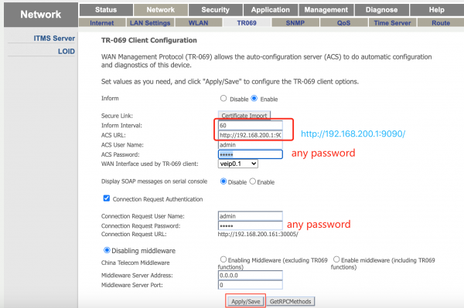The image size is (464, 308).
Task: Select the WLAN sub-tab
Action: click(199, 22)
